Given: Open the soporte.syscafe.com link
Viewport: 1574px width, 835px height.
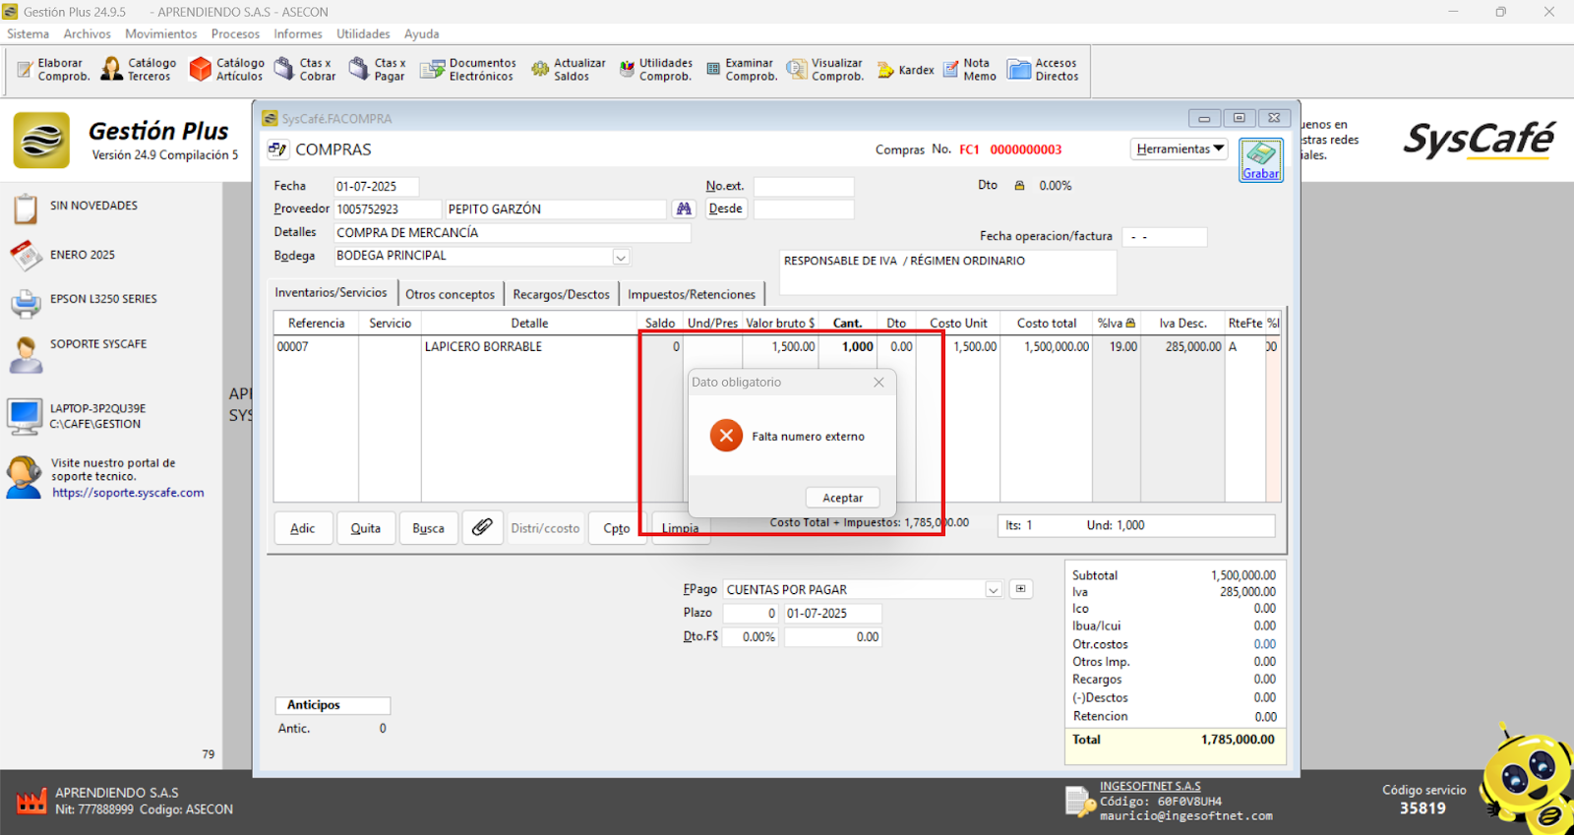Looking at the screenshot, I should 128,493.
